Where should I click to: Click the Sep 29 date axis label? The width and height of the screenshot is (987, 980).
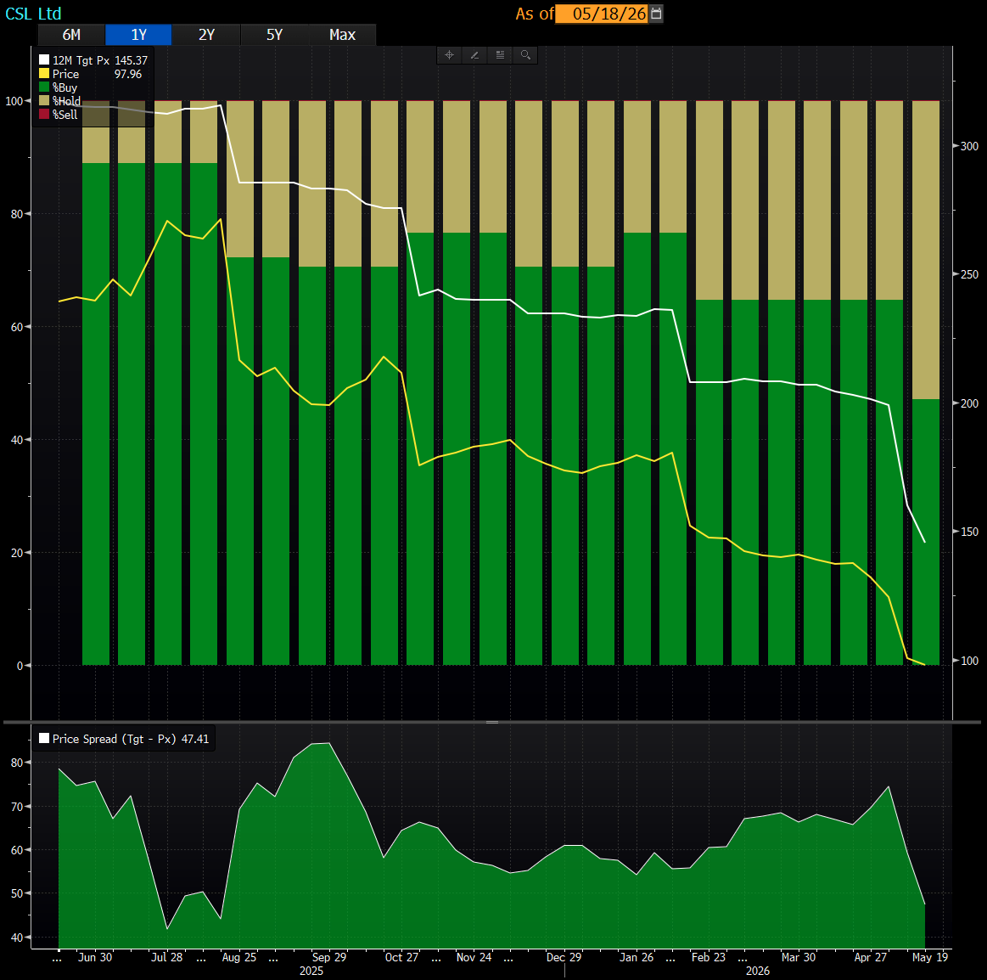pyautogui.click(x=329, y=957)
